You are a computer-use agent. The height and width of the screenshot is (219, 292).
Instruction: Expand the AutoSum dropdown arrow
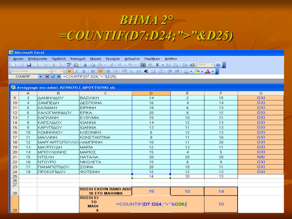click(x=163, y=65)
